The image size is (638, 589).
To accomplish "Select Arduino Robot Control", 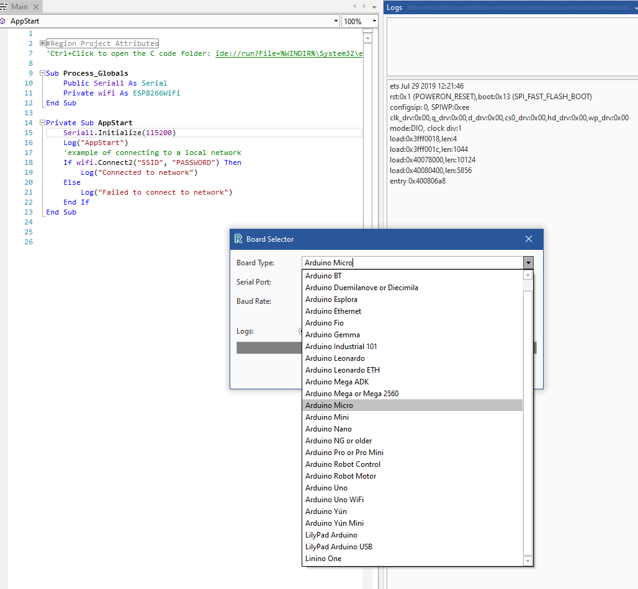I will coord(413,464).
